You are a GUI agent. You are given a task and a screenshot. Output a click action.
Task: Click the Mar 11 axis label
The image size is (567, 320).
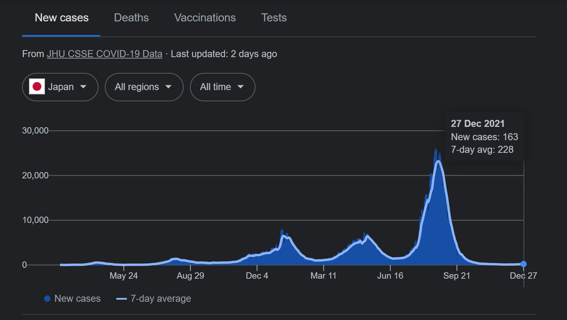pos(323,276)
